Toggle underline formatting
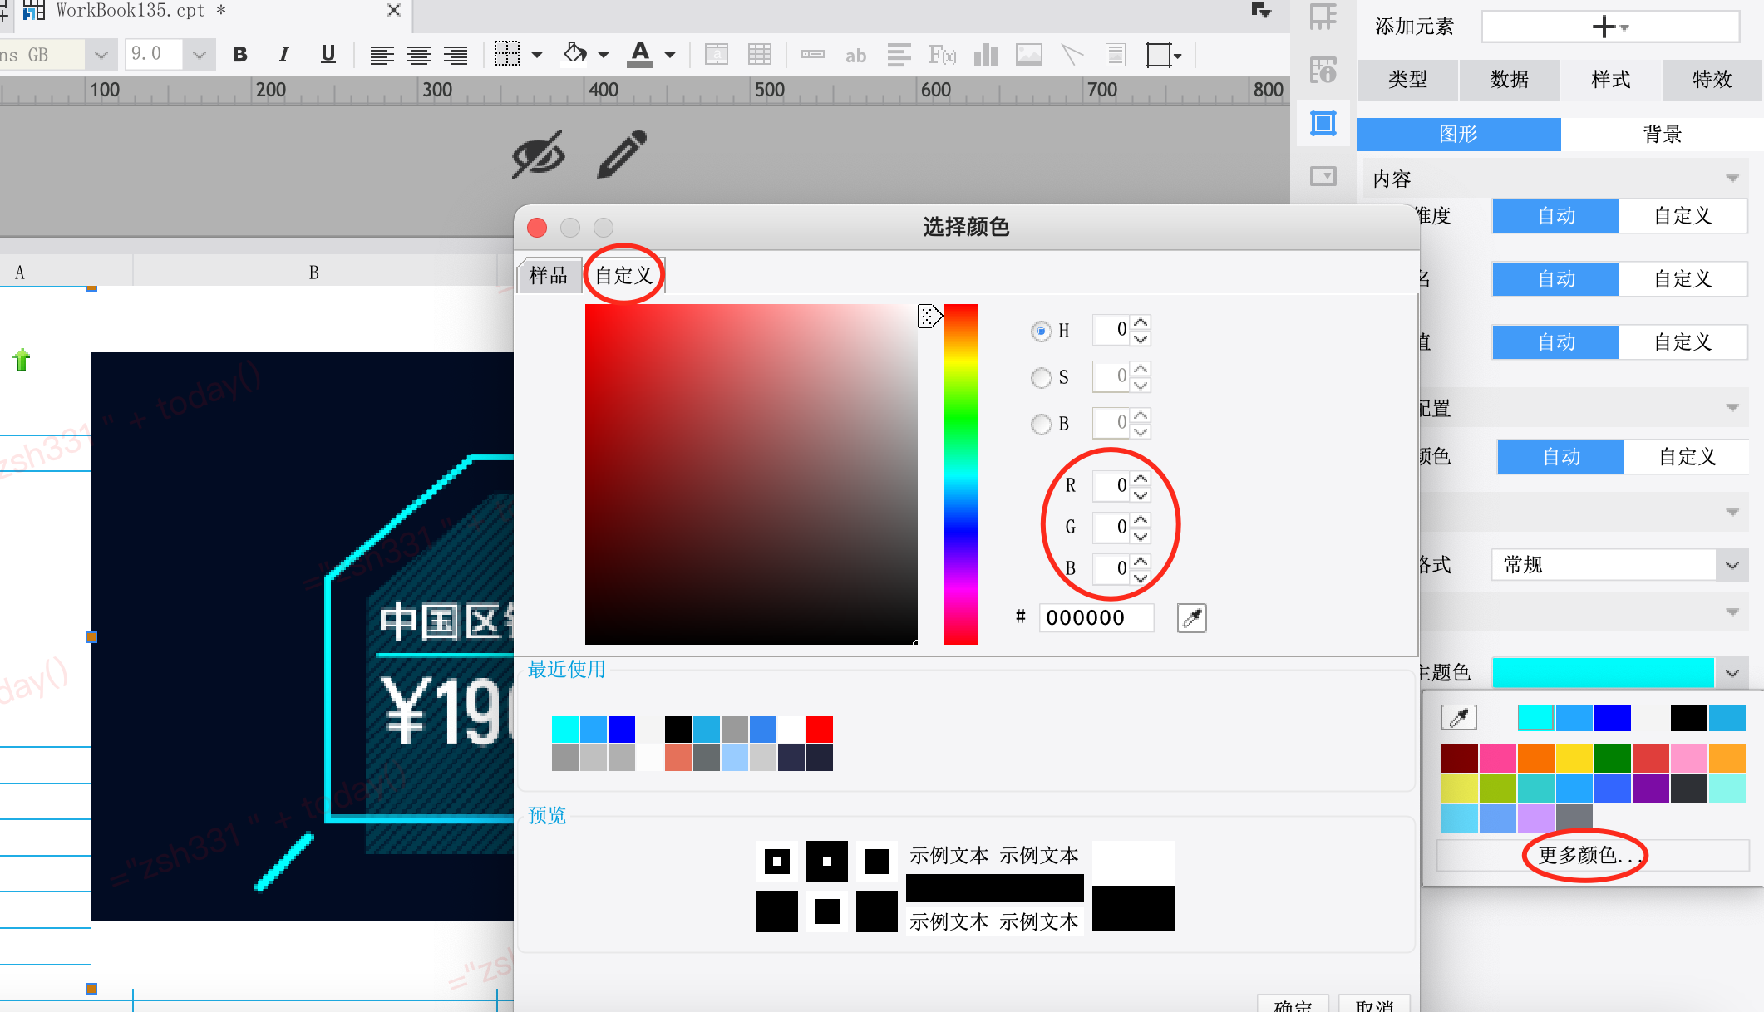This screenshot has width=1764, height=1012. pos(328,55)
